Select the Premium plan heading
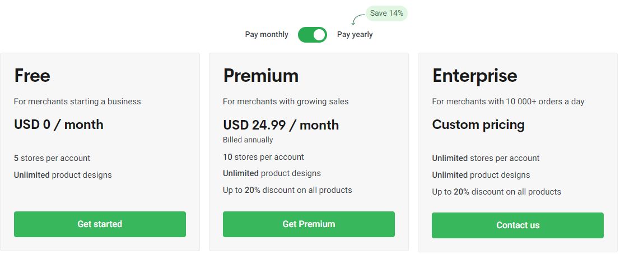Image resolution: width=620 pixels, height=254 pixels. pyautogui.click(x=261, y=76)
